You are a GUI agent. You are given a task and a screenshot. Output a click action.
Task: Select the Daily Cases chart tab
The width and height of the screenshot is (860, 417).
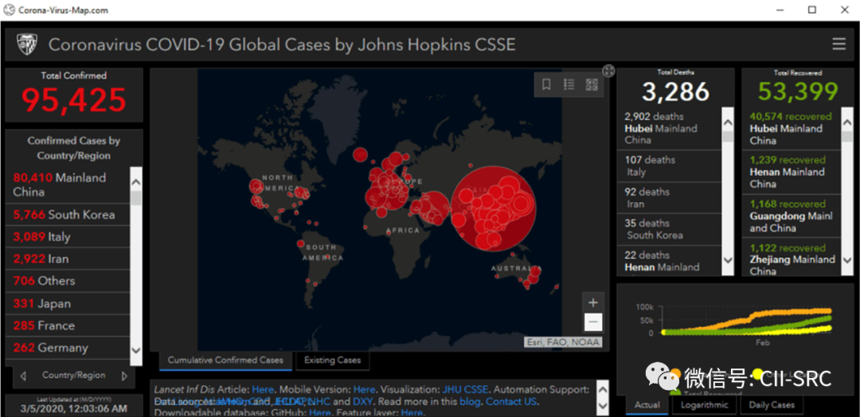(x=771, y=405)
